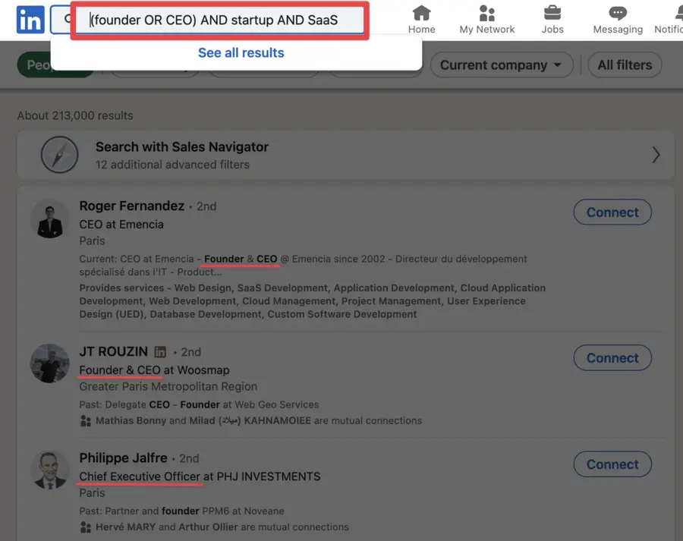The width and height of the screenshot is (683, 541).
Task: Click mutual connections icon below JT ROUZIN
Action: tap(85, 420)
